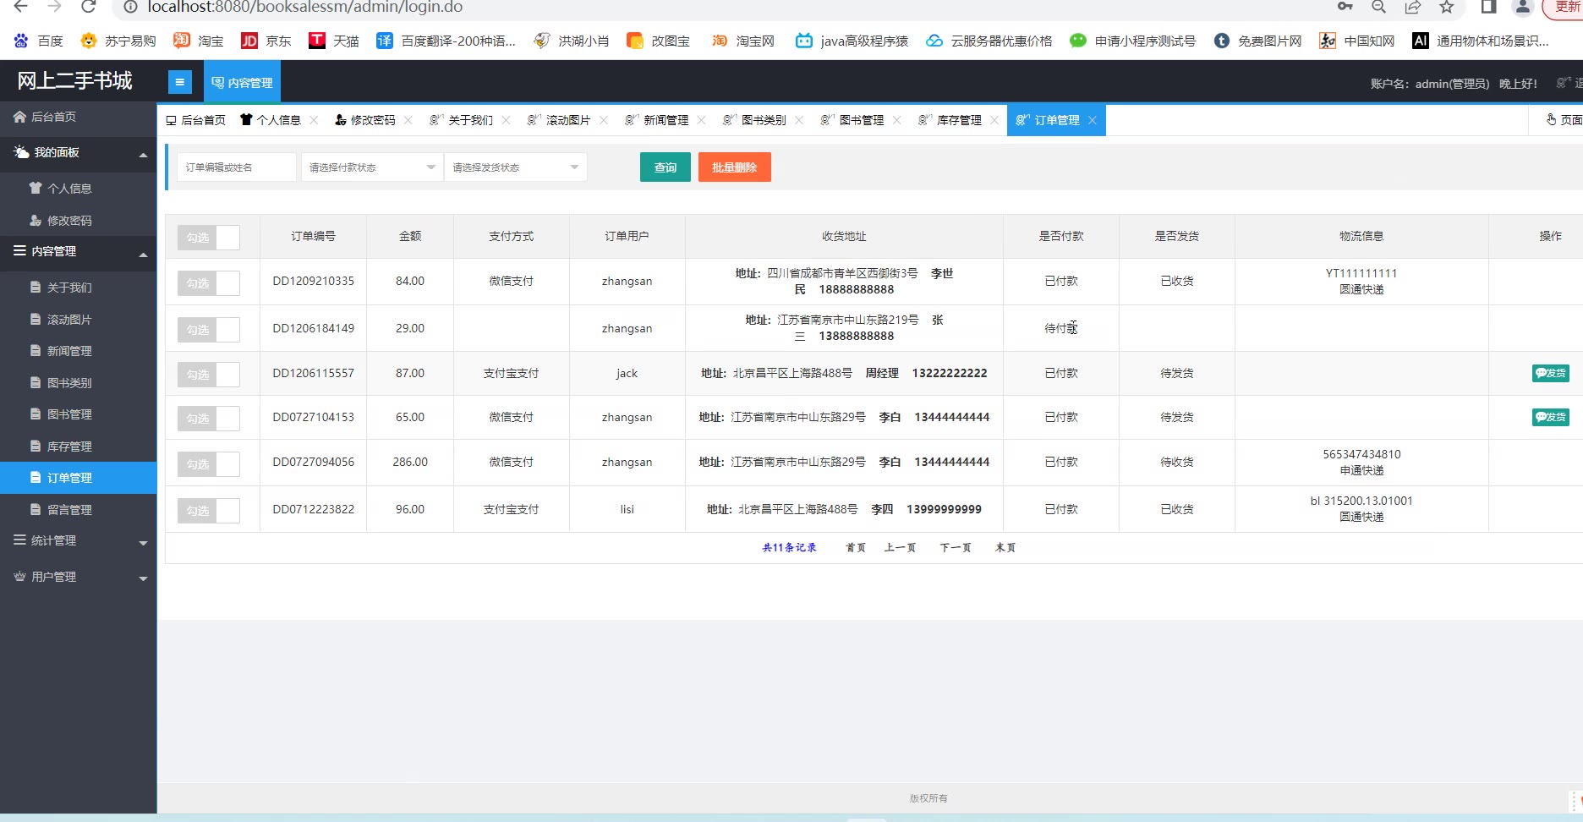Click the browser zoom magnifier icon
Viewport: 1583px width, 822px height.
point(1378,7)
